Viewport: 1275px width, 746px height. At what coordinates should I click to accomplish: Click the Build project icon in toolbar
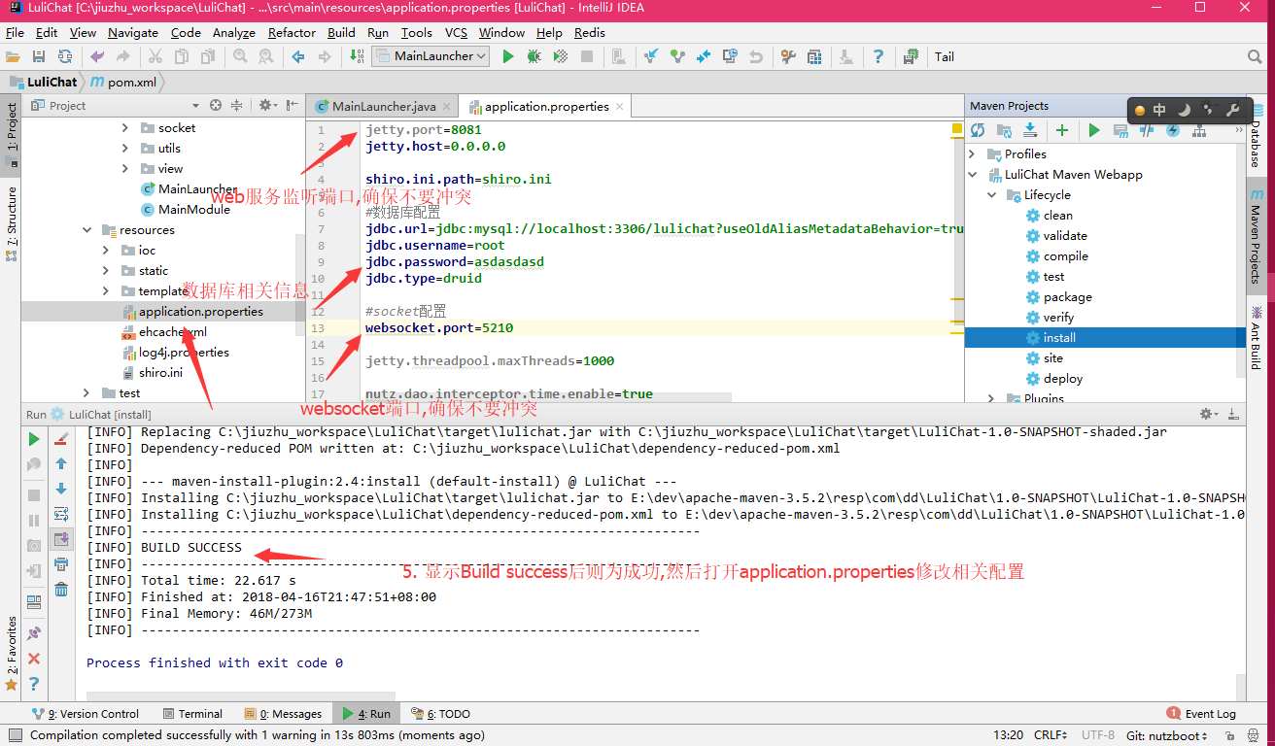tap(358, 56)
